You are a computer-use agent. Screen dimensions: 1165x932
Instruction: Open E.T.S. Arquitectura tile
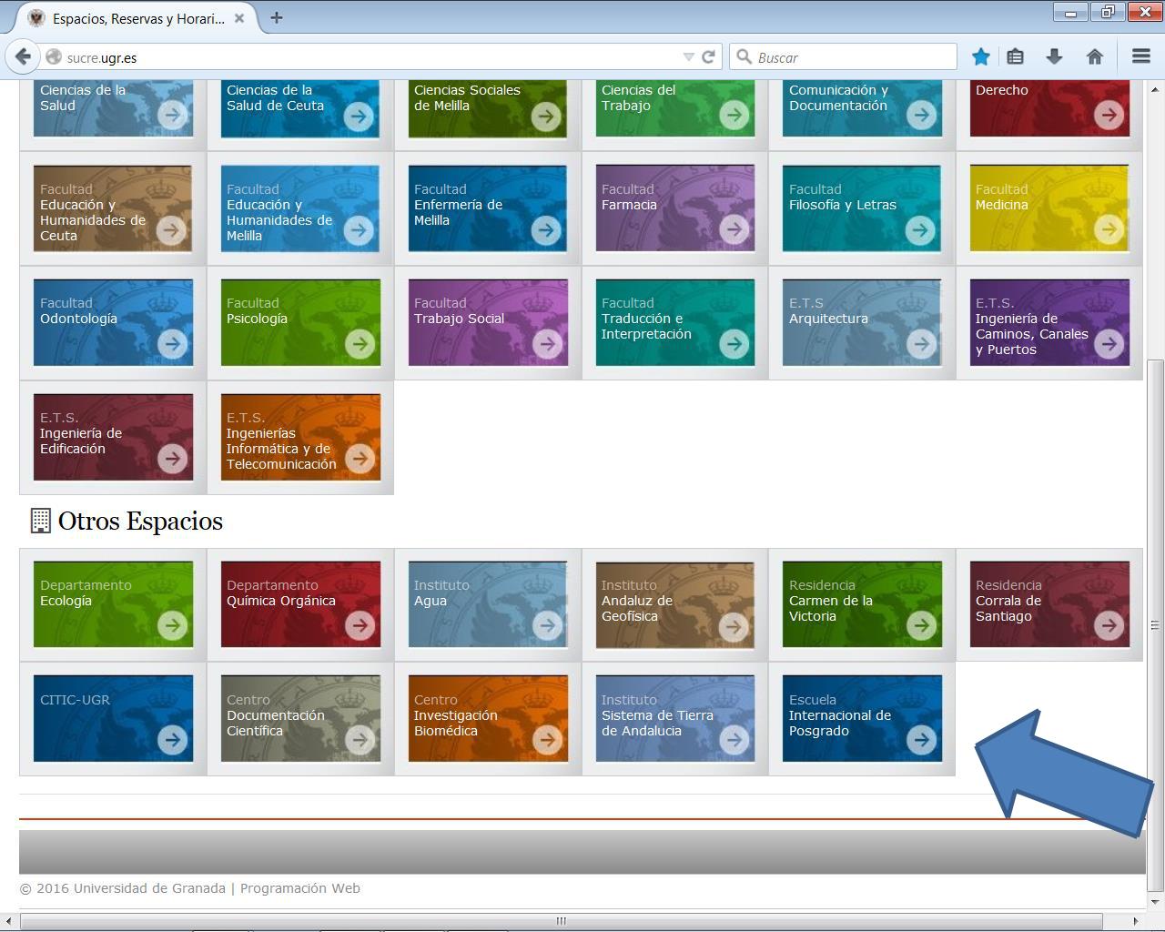[x=861, y=322]
